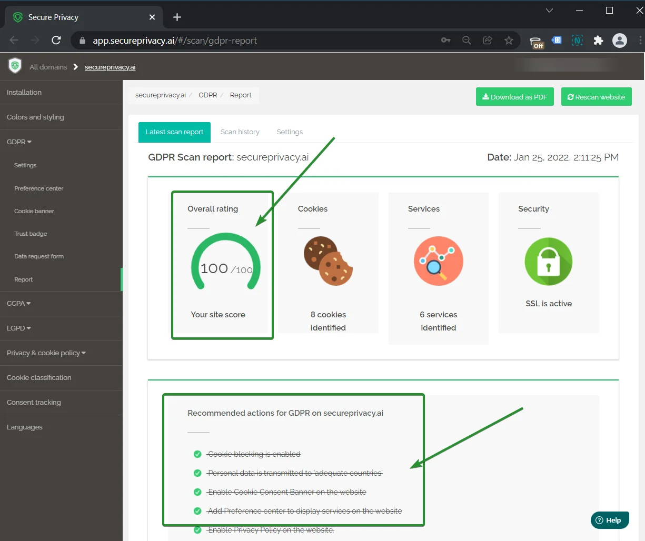The image size is (645, 541).
Task: Click the browser extensions puzzle icon
Action: (x=598, y=40)
